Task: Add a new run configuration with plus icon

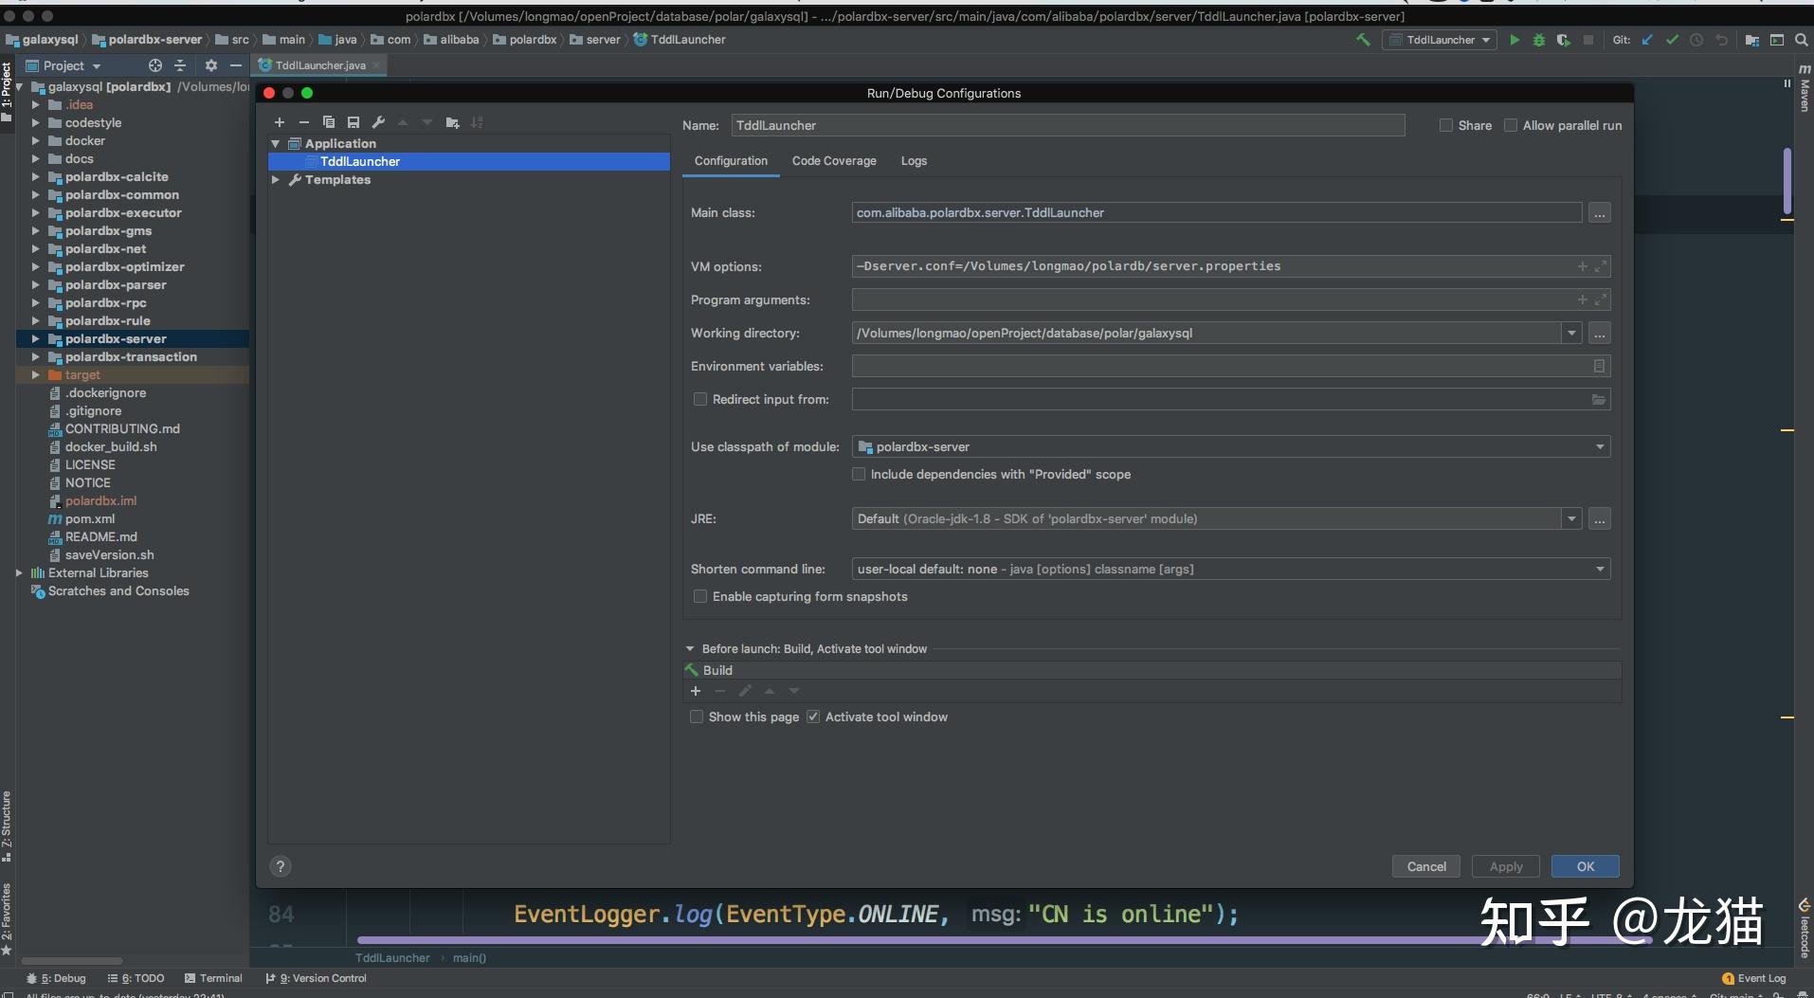Action: click(280, 122)
